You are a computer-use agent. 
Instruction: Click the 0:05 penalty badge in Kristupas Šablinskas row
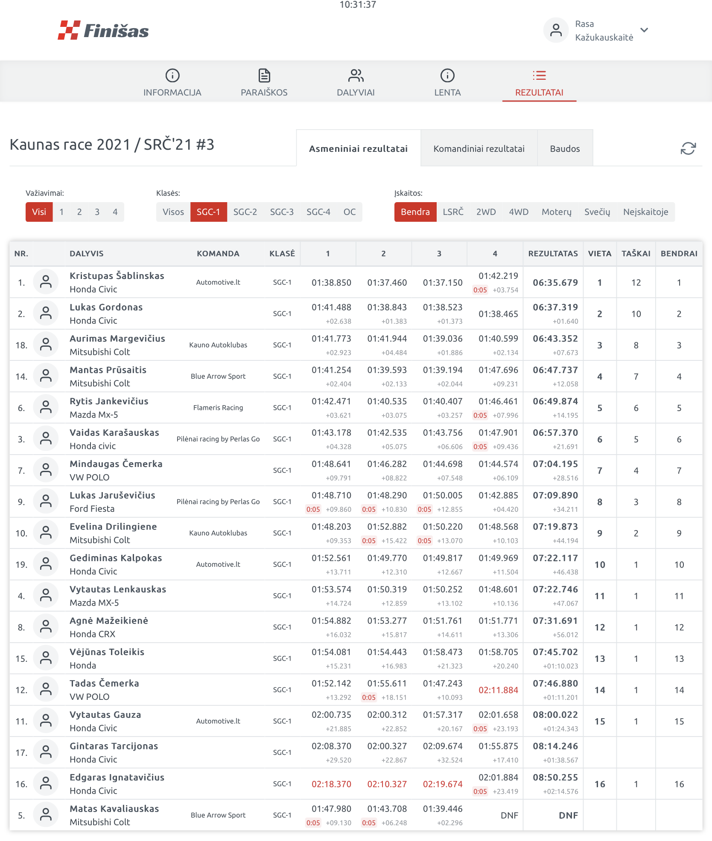480,290
